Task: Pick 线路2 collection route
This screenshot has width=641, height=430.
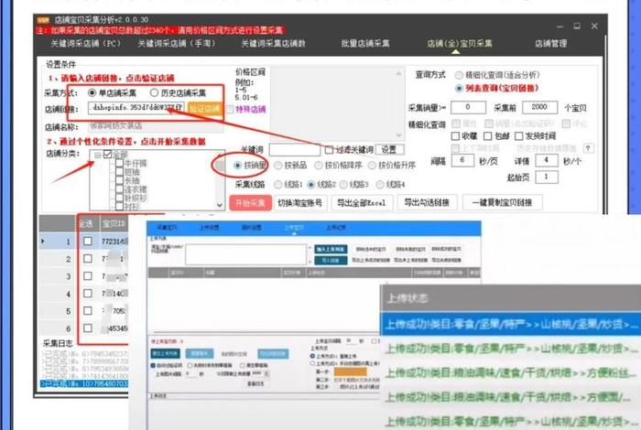Action: point(311,185)
